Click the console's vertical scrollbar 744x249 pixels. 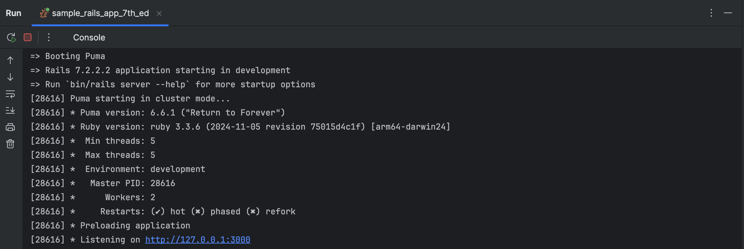tap(742, 128)
